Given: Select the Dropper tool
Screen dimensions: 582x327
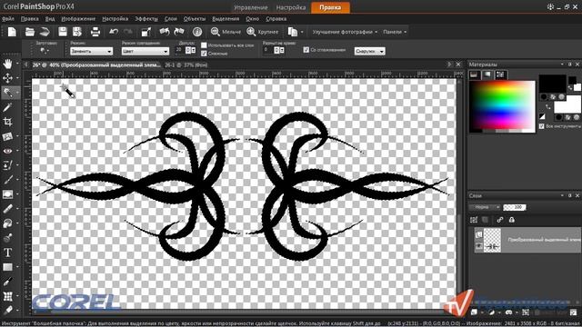Looking at the screenshot, I should (x=7, y=107).
